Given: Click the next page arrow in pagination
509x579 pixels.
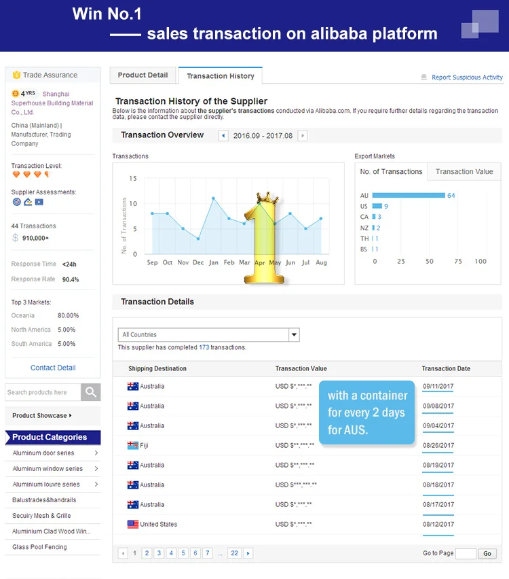Looking at the screenshot, I should (x=248, y=553).
